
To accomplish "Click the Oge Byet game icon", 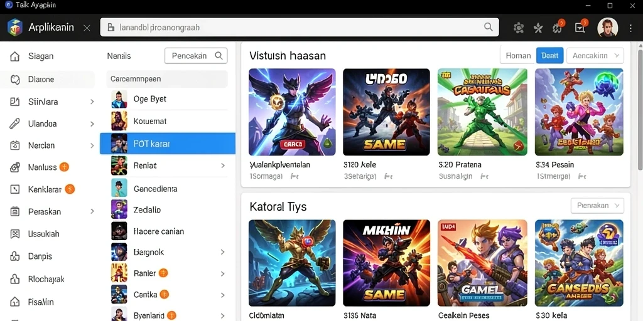I will pos(119,99).
